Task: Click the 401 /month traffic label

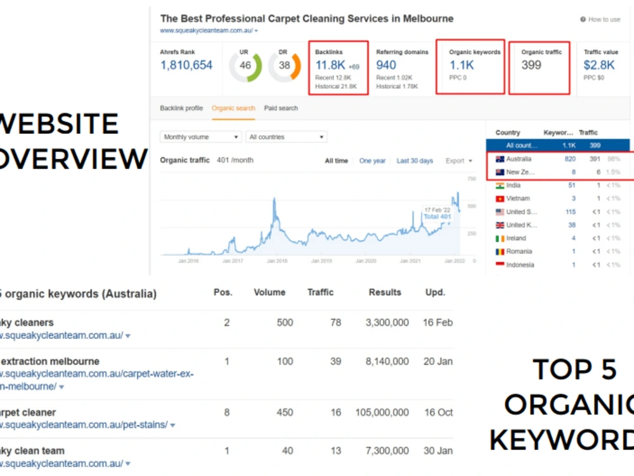Action: (x=235, y=161)
